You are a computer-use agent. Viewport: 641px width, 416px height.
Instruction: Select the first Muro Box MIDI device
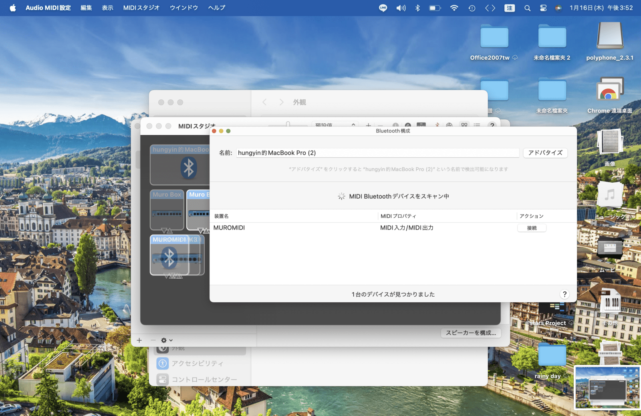click(167, 210)
